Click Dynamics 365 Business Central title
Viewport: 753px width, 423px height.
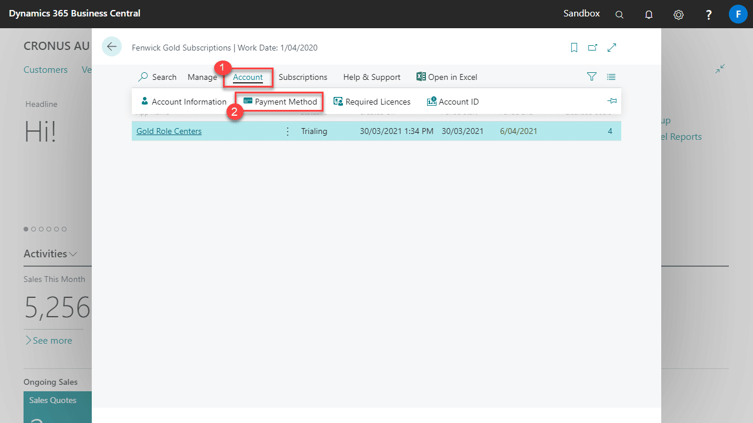pos(75,13)
